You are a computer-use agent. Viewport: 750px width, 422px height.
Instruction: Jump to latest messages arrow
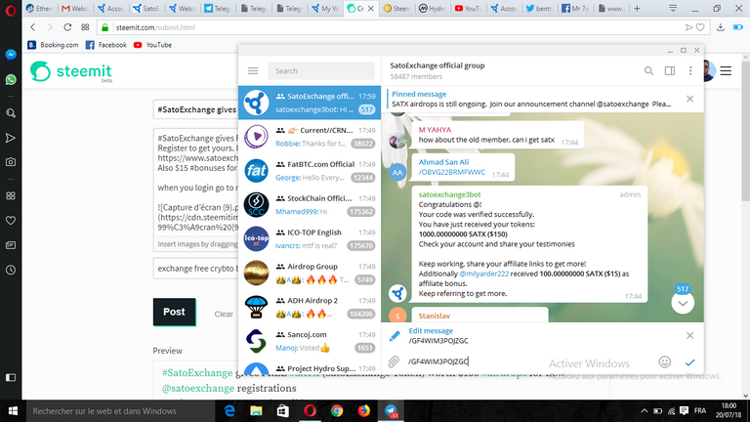pyautogui.click(x=683, y=304)
